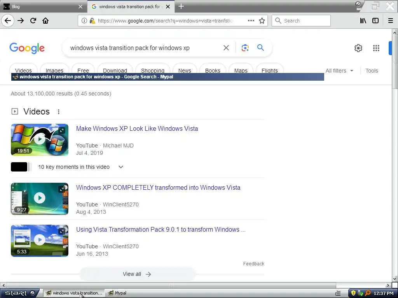Play the 5:33 video thumbnail
Image resolution: width=398 pixels, height=298 pixels.
[x=40, y=241]
